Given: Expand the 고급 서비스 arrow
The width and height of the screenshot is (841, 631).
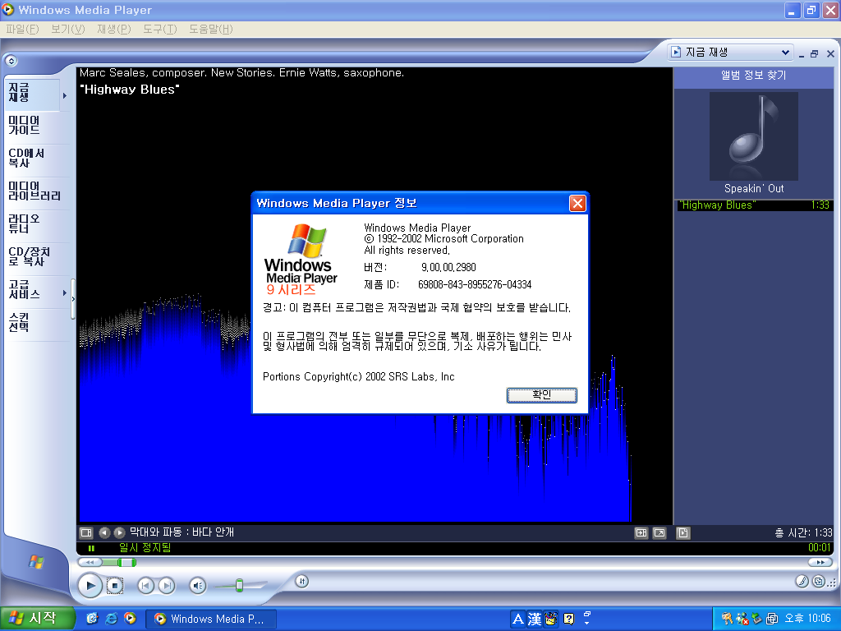Looking at the screenshot, I should (65, 292).
